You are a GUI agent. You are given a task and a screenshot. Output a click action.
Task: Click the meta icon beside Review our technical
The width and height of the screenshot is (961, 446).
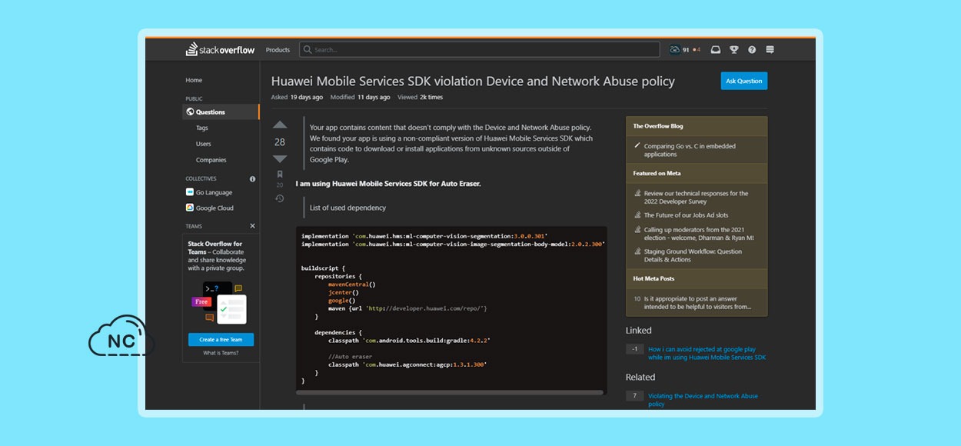pyautogui.click(x=637, y=194)
